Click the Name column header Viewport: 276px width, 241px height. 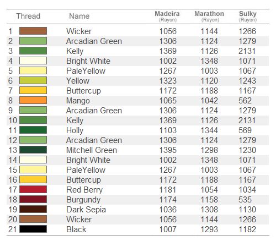(x=79, y=16)
